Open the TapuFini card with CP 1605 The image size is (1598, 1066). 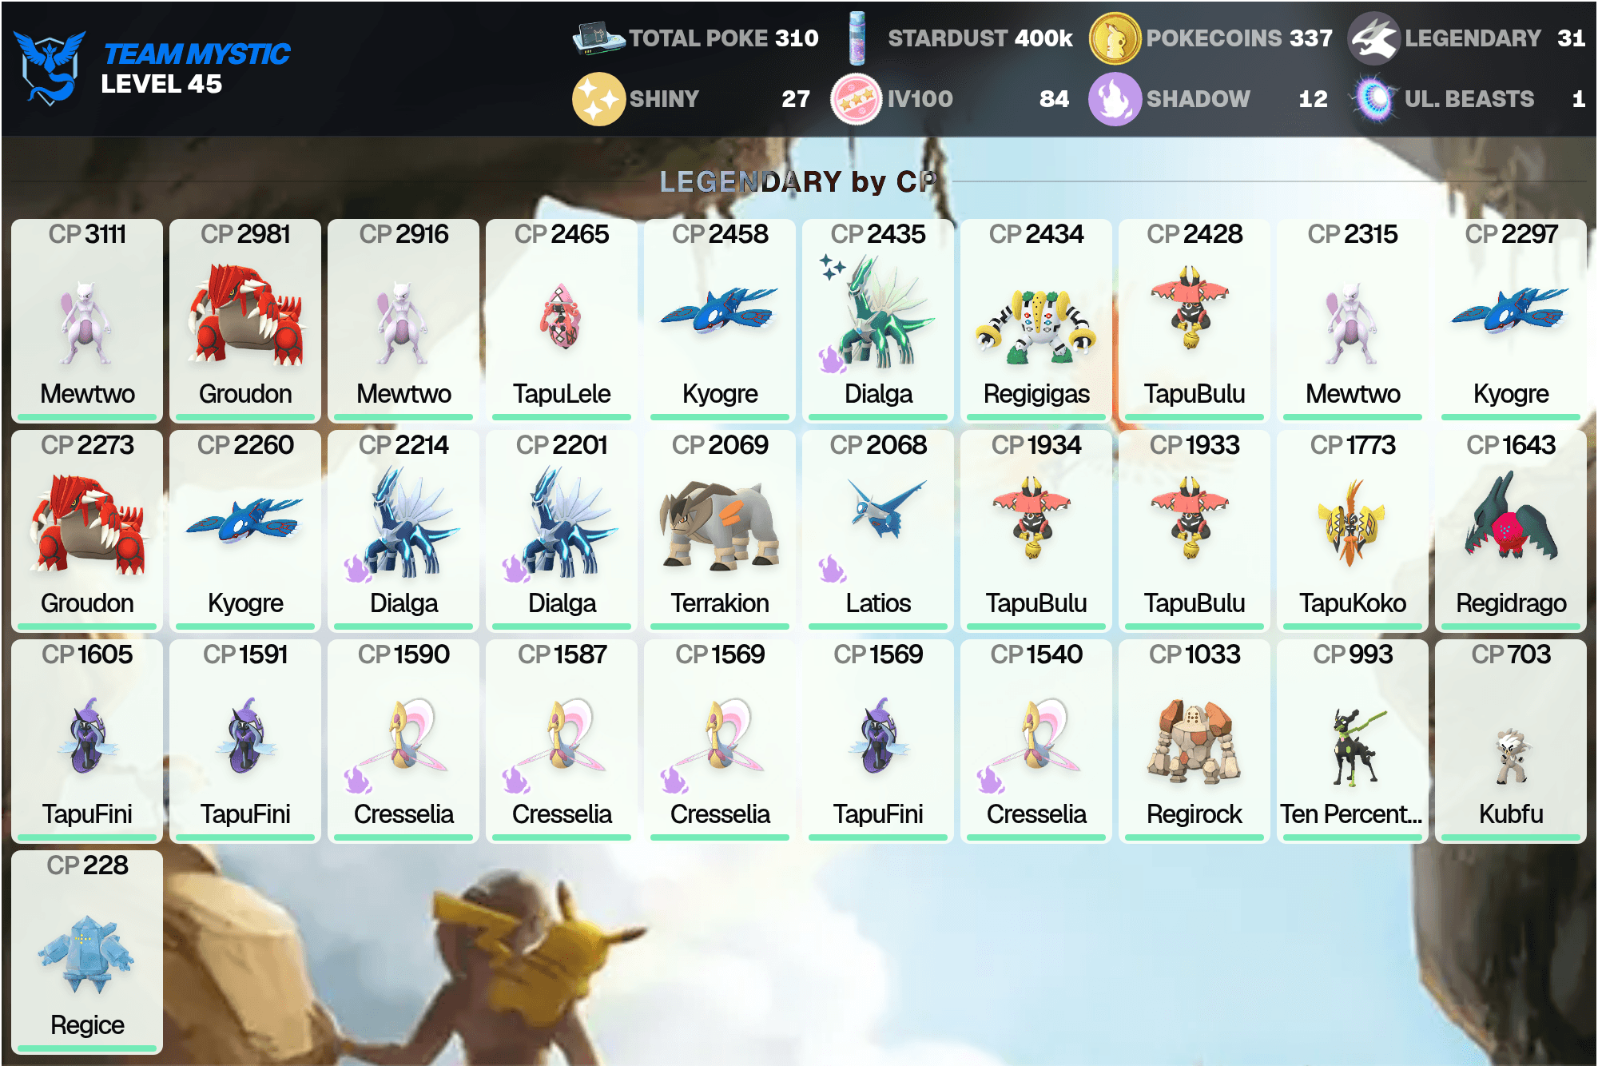click(87, 741)
